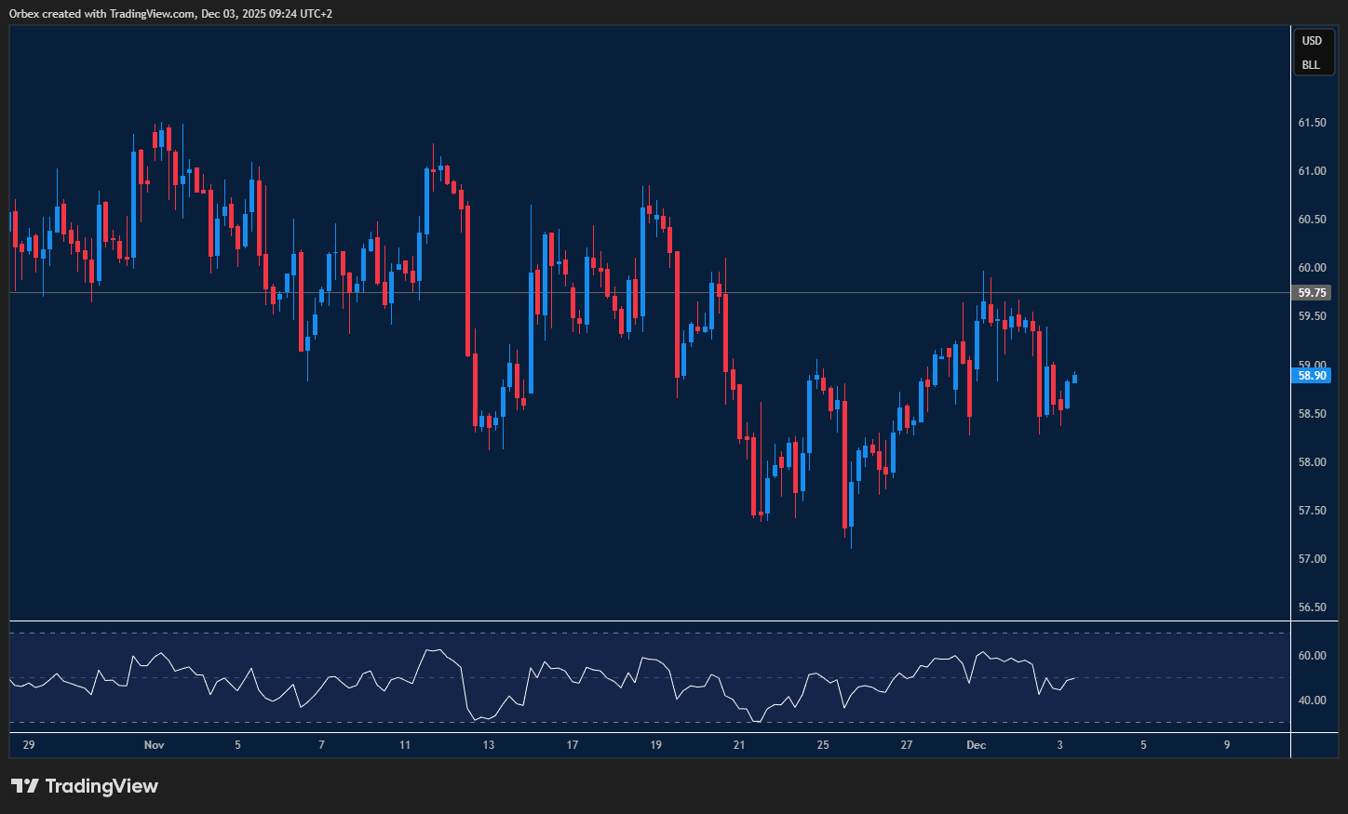Select the Dec label on the time axis
Viewport: 1348px width, 814px height.
(976, 745)
